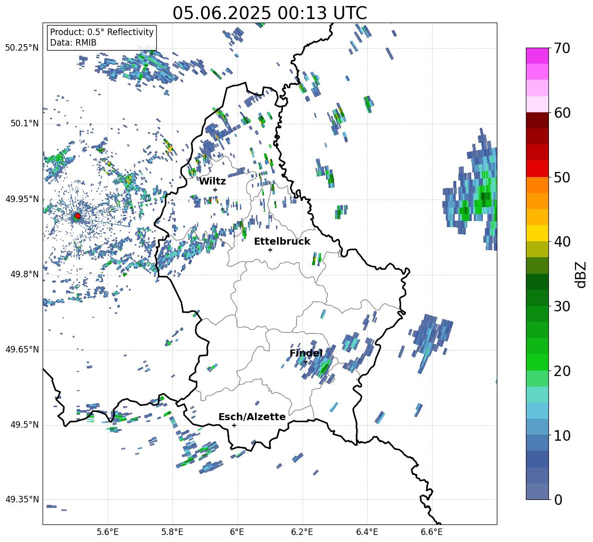Click the 10 colorbar tick label

[x=562, y=435]
